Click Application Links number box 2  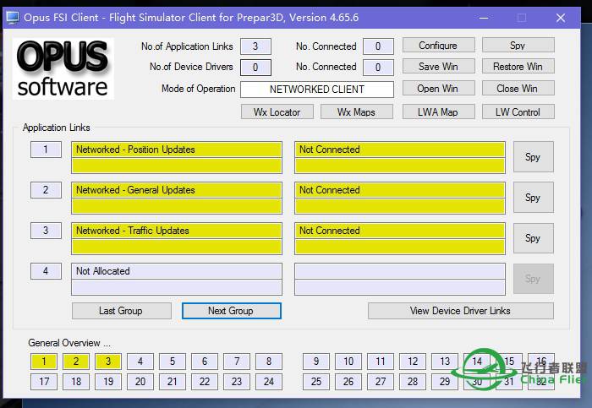pyautogui.click(x=46, y=190)
